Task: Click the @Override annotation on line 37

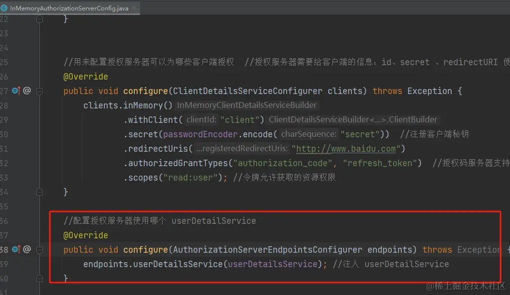Action: [x=86, y=235]
